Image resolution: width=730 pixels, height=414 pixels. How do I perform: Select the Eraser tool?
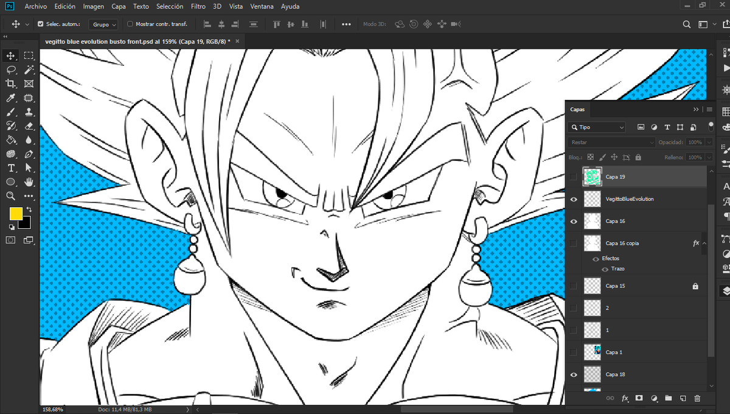tap(29, 126)
